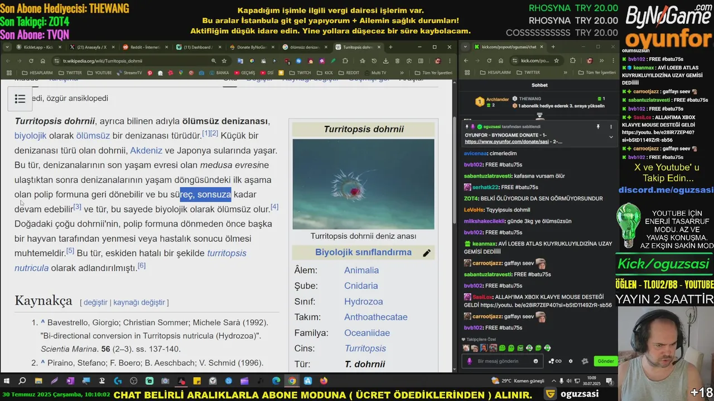Expand the pinned message chevron in chat
Image resolution: width=714 pixels, height=401 pixels.
click(x=610, y=137)
